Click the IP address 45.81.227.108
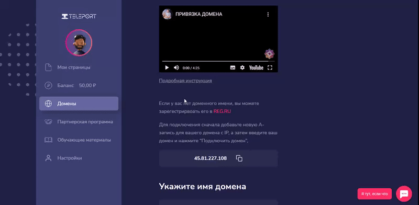419x205 pixels. [x=211, y=158]
